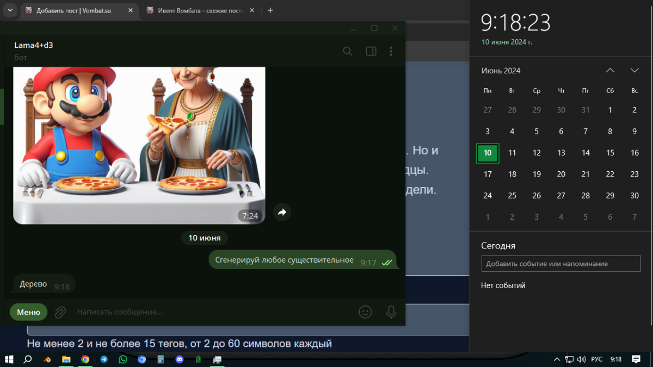Screen dimensions: 653x367
Task: Open File Explorer from the taskbar
Action: click(66, 359)
